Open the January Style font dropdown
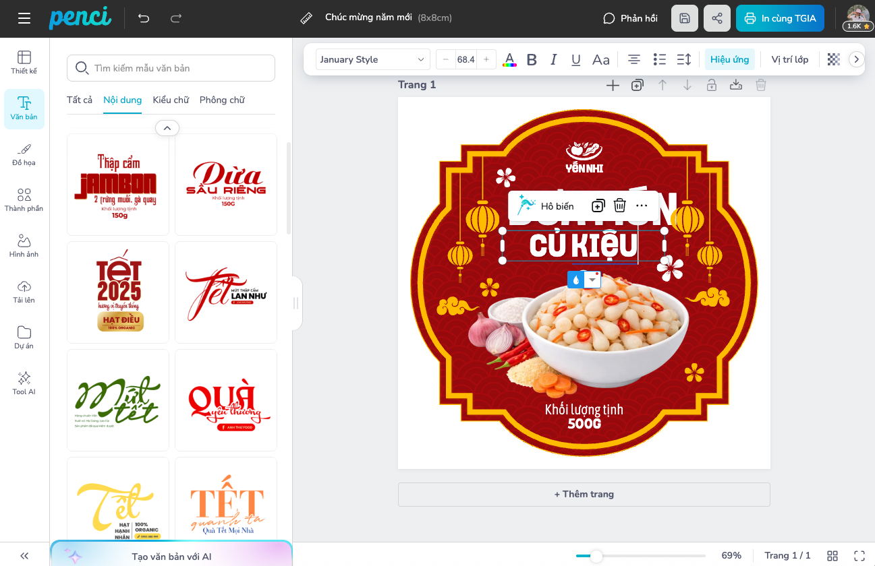Viewport: 875px width, 566px height. 372,59
